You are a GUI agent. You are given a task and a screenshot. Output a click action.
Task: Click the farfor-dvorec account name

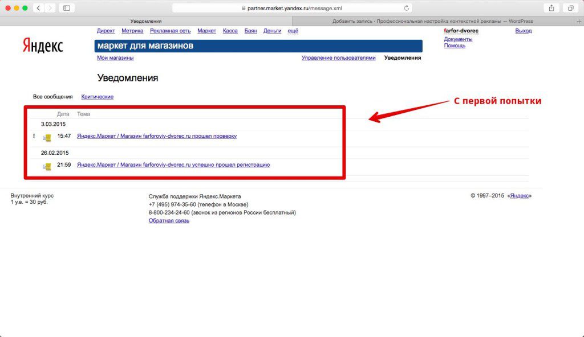[x=461, y=31]
